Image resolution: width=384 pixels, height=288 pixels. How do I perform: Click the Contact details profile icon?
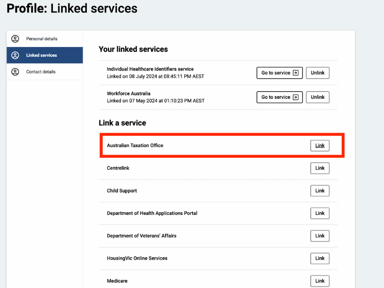point(15,72)
